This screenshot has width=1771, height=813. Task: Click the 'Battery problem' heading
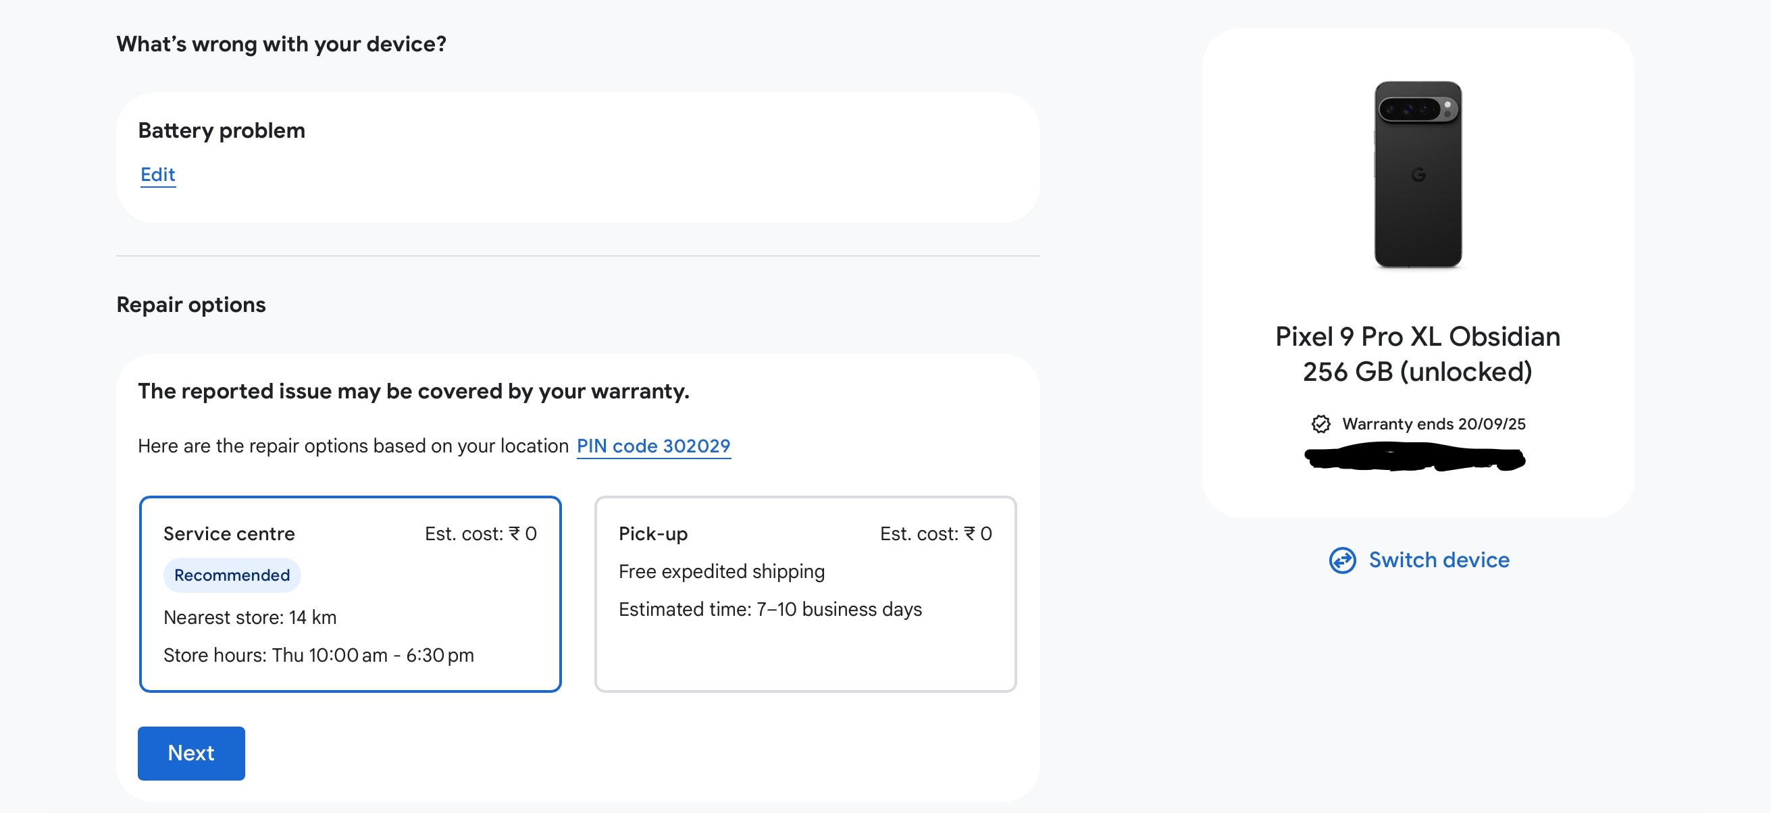coord(222,130)
